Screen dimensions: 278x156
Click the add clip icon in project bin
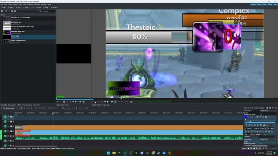coord(2,11)
